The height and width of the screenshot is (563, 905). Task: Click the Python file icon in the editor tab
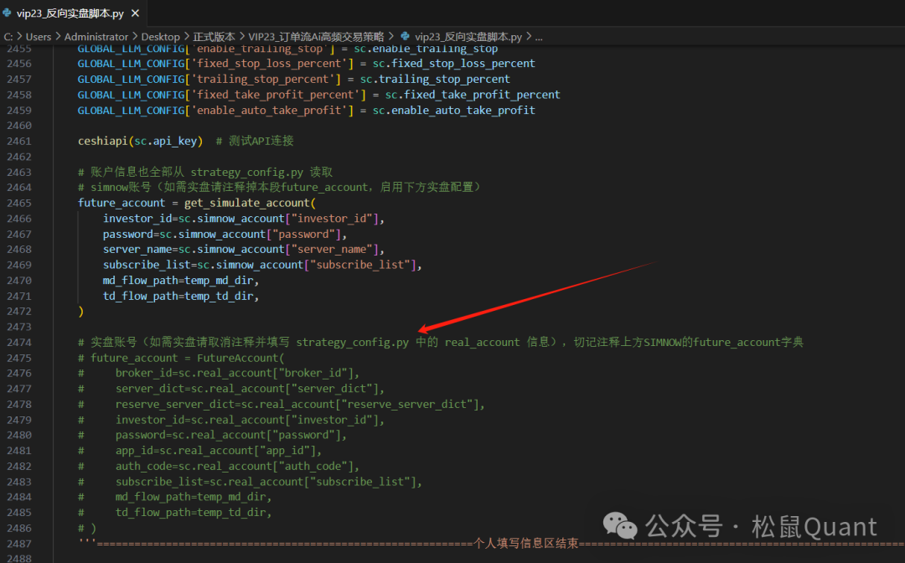pyautogui.click(x=8, y=14)
